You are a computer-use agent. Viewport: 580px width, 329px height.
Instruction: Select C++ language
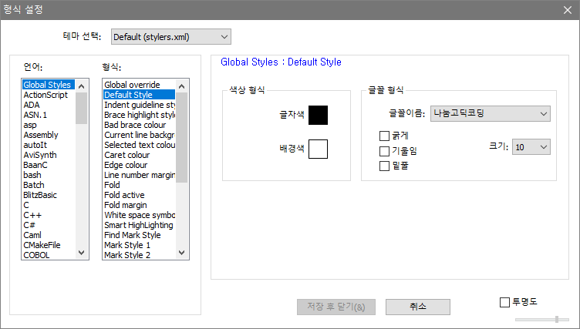(x=49, y=215)
